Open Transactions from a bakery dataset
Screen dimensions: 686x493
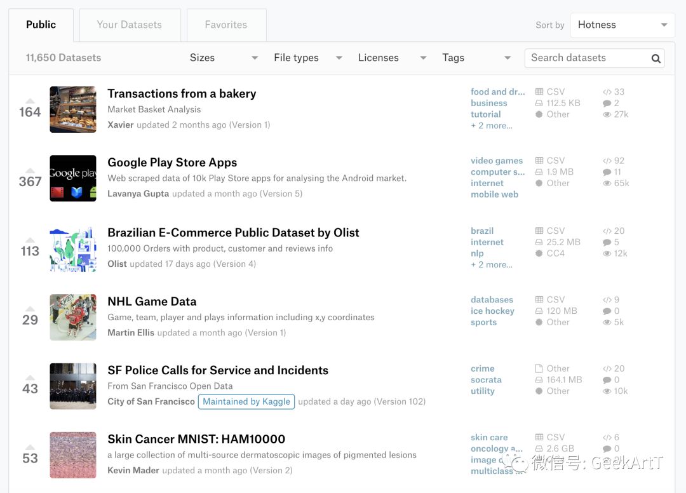click(x=182, y=93)
